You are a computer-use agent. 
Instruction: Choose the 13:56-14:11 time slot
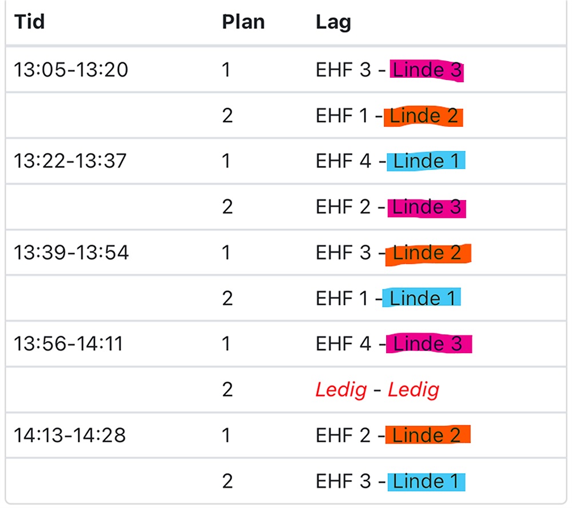[70, 344]
